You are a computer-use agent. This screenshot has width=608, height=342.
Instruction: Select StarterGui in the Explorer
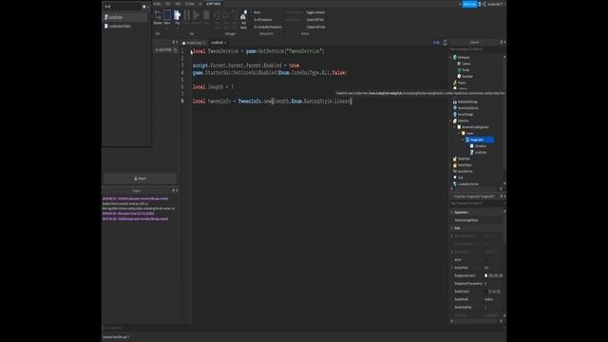coord(463,121)
